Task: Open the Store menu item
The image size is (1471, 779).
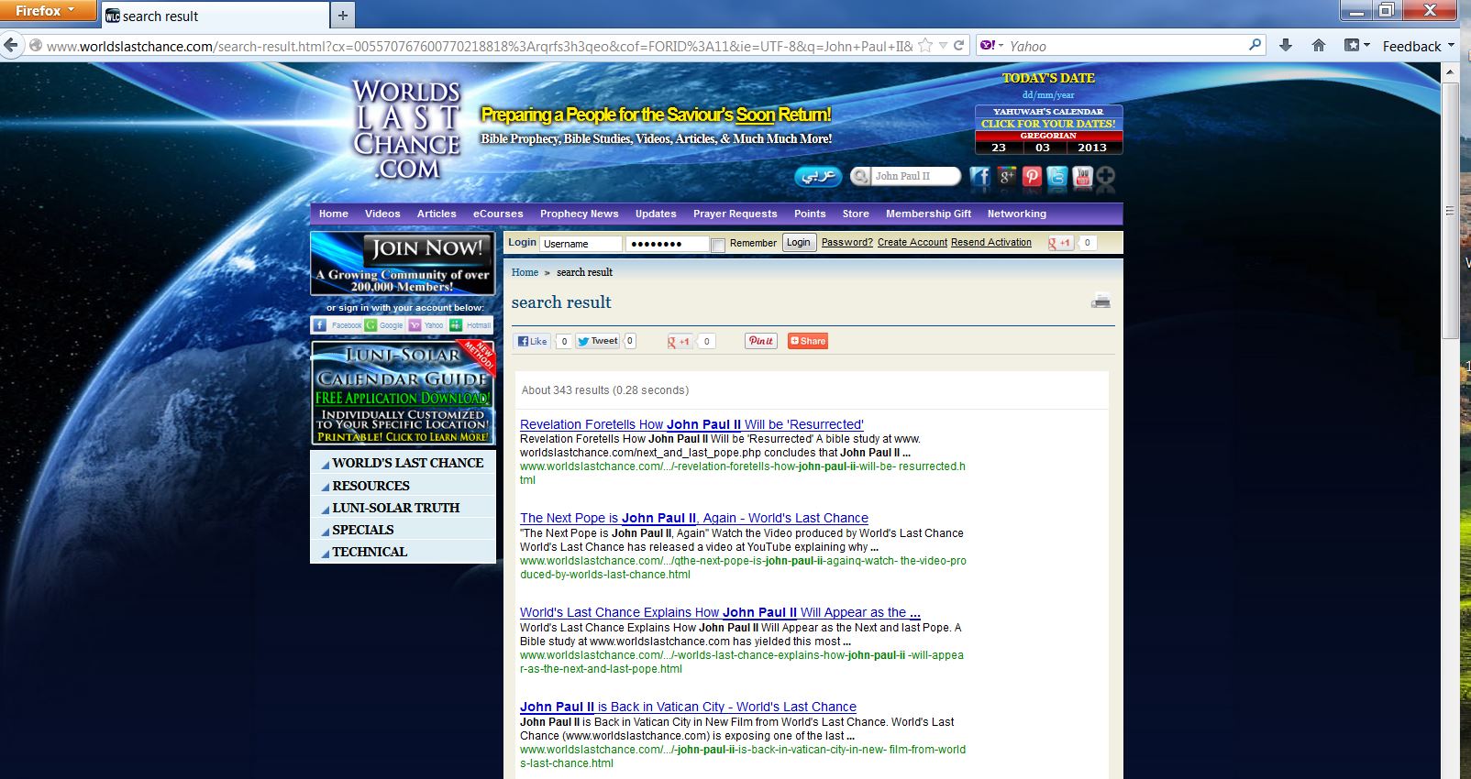Action: [x=856, y=214]
